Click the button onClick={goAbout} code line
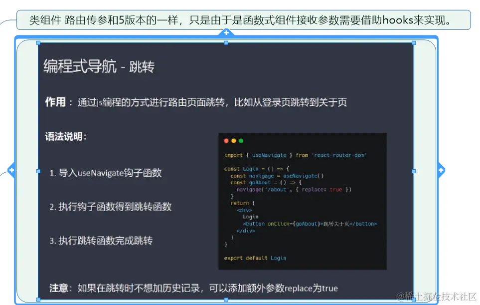 [310, 224]
